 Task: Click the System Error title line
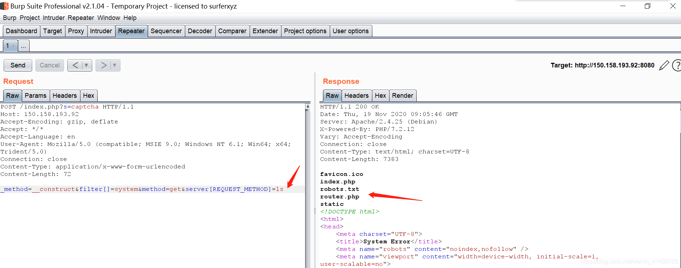389,242
